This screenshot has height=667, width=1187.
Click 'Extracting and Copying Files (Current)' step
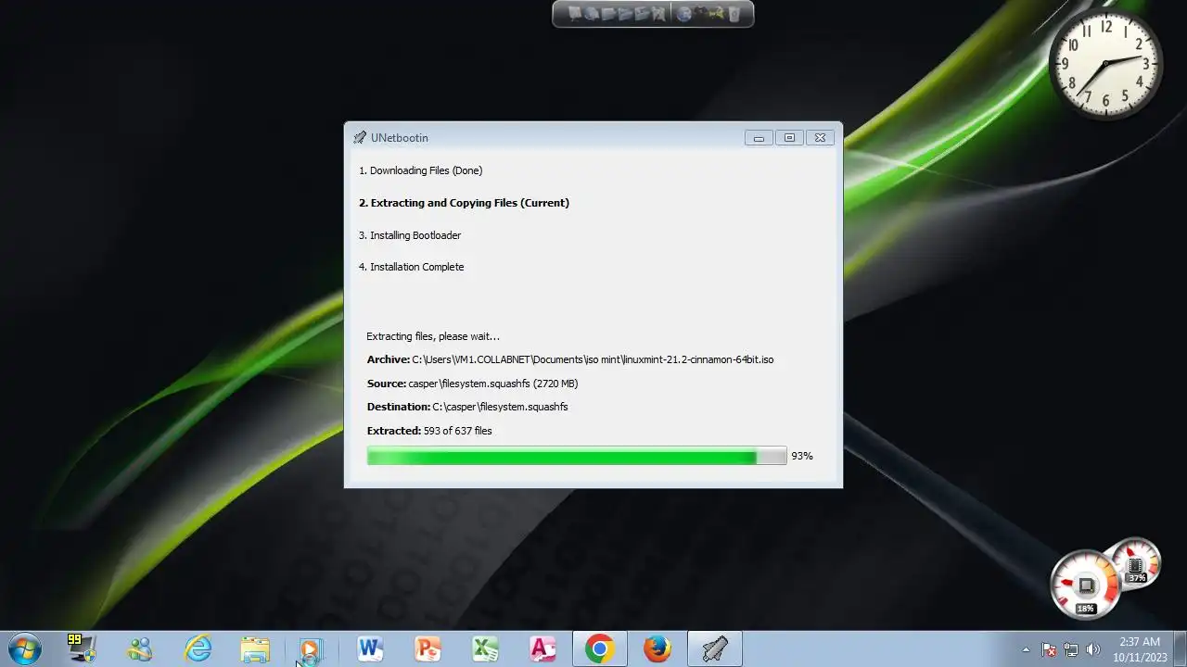464,203
